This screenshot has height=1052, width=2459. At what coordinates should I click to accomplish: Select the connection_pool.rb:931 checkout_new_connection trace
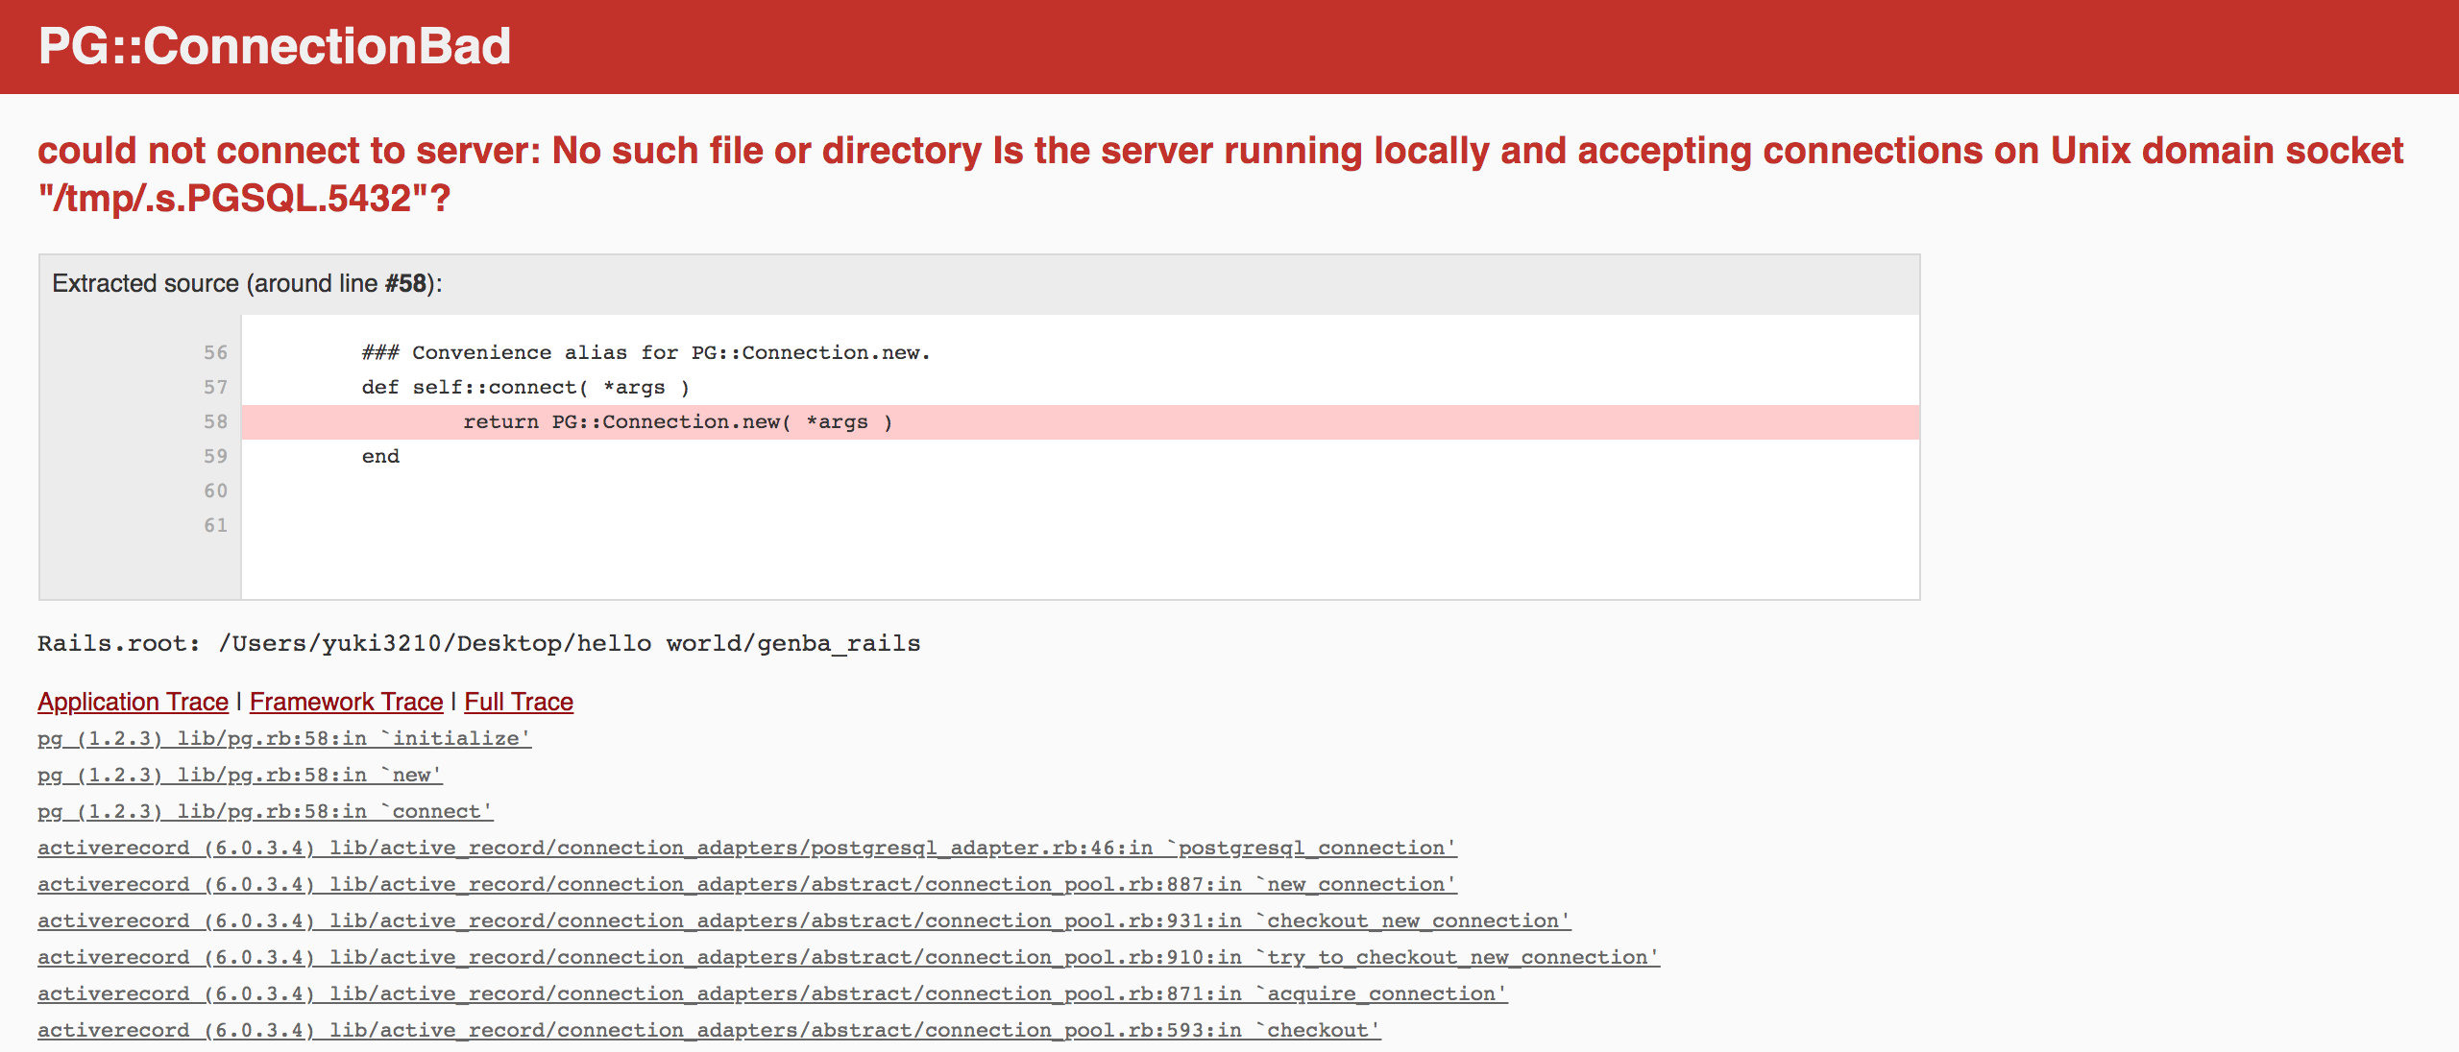[x=803, y=920]
